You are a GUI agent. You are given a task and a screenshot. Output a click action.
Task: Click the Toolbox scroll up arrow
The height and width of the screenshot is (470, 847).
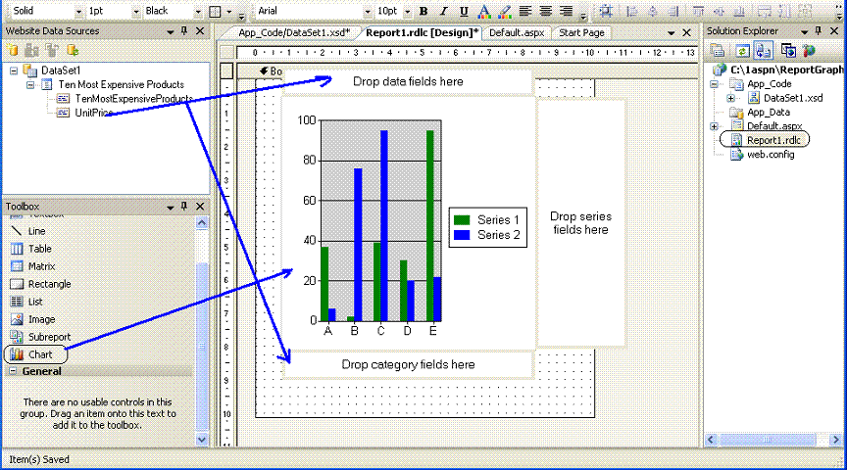tap(202, 222)
